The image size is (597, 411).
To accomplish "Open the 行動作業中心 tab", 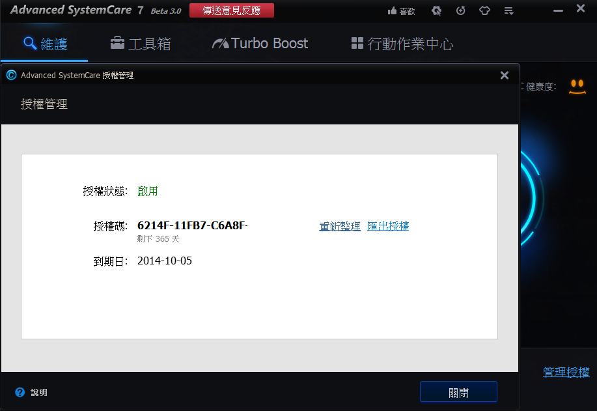I will 402,44.
